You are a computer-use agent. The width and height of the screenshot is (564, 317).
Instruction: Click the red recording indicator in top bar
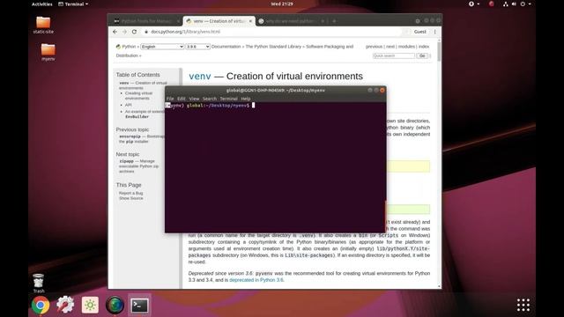click(492, 4)
